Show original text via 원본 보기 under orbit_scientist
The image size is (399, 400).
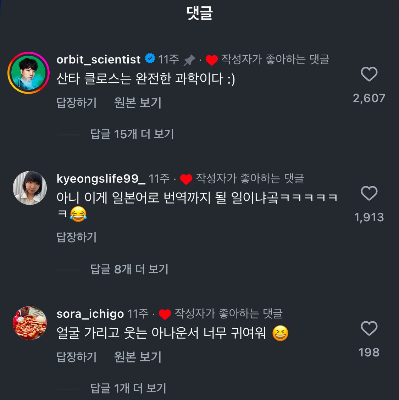point(138,103)
